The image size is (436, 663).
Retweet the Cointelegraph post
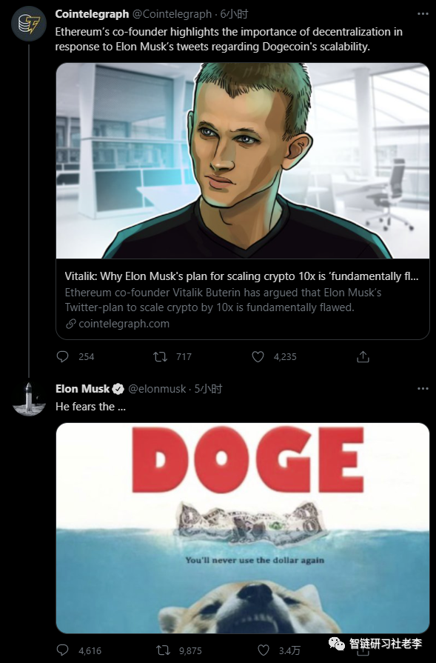coord(160,357)
